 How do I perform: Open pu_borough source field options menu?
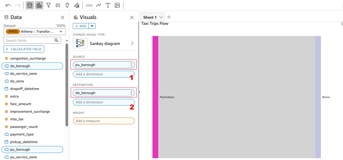pos(131,65)
